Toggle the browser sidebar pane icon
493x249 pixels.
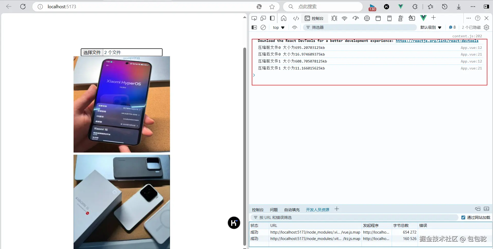tap(486, 7)
